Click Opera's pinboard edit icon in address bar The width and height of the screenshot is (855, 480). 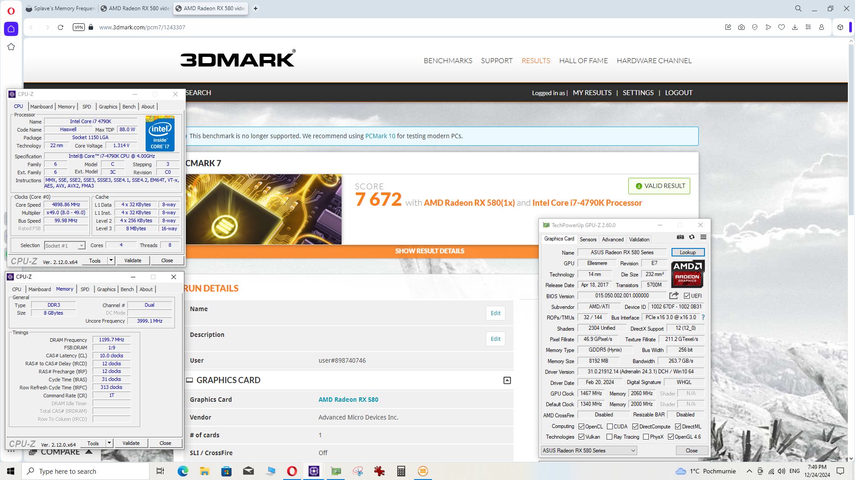coord(728,27)
